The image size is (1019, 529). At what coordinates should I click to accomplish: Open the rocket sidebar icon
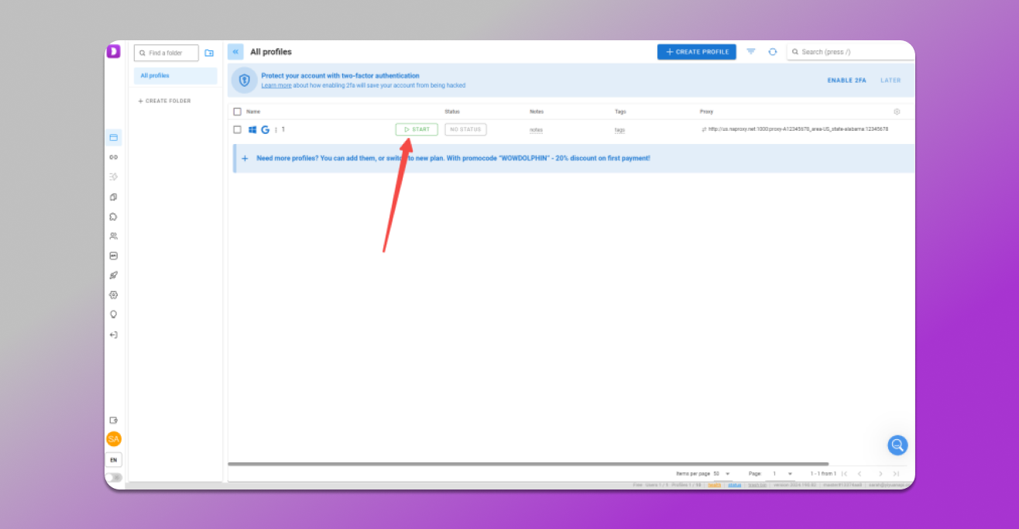pyautogui.click(x=114, y=275)
